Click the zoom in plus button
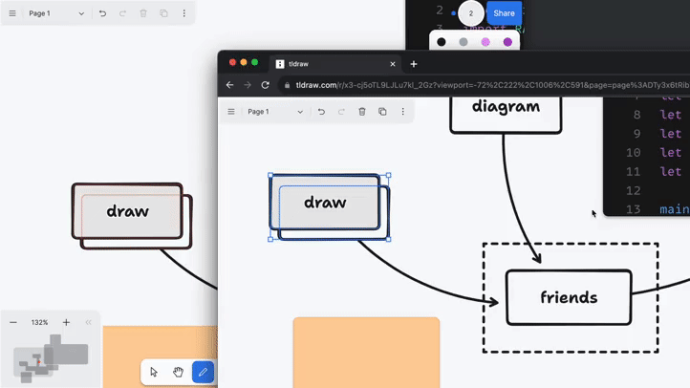 tap(66, 323)
